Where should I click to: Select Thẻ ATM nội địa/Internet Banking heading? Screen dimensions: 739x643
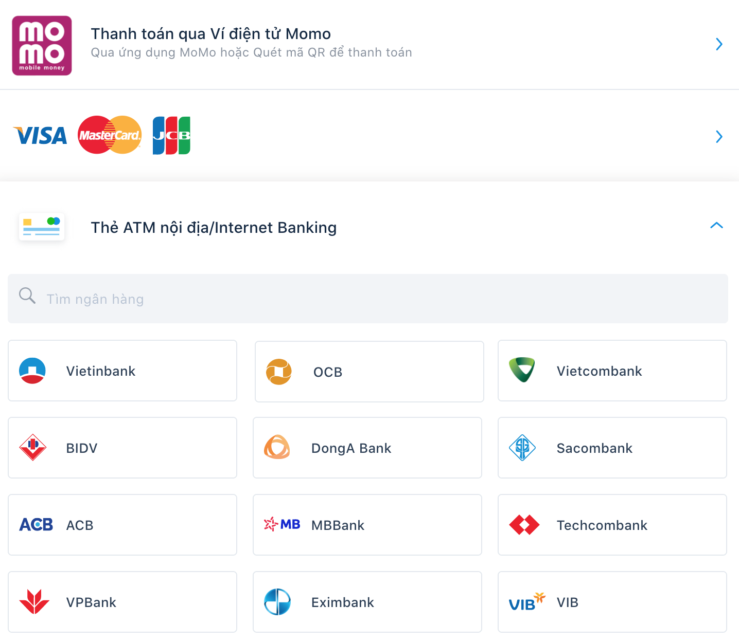coord(214,228)
